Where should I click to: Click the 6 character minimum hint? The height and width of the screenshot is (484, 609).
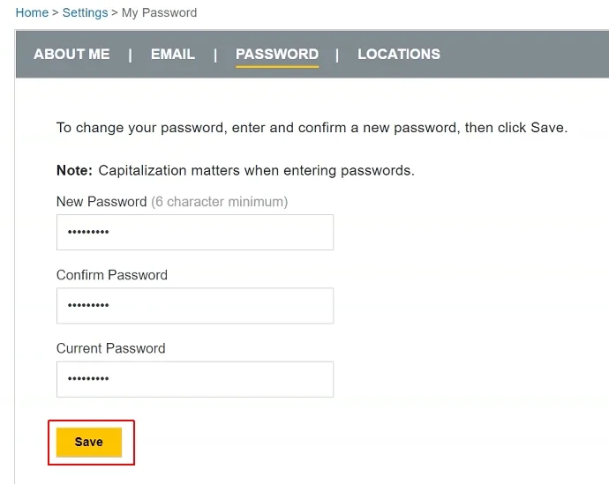pyautogui.click(x=220, y=202)
